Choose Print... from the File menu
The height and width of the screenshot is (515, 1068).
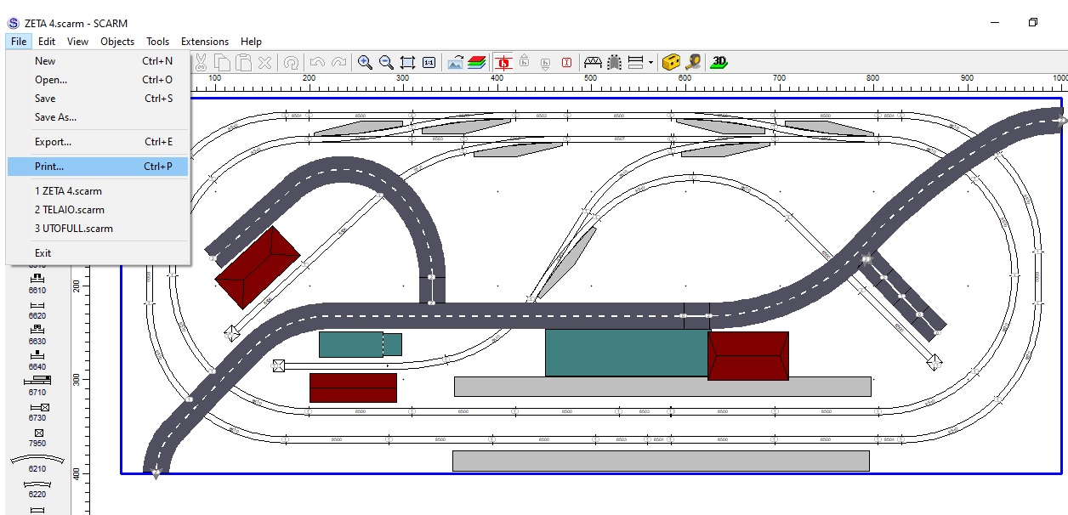coord(49,167)
